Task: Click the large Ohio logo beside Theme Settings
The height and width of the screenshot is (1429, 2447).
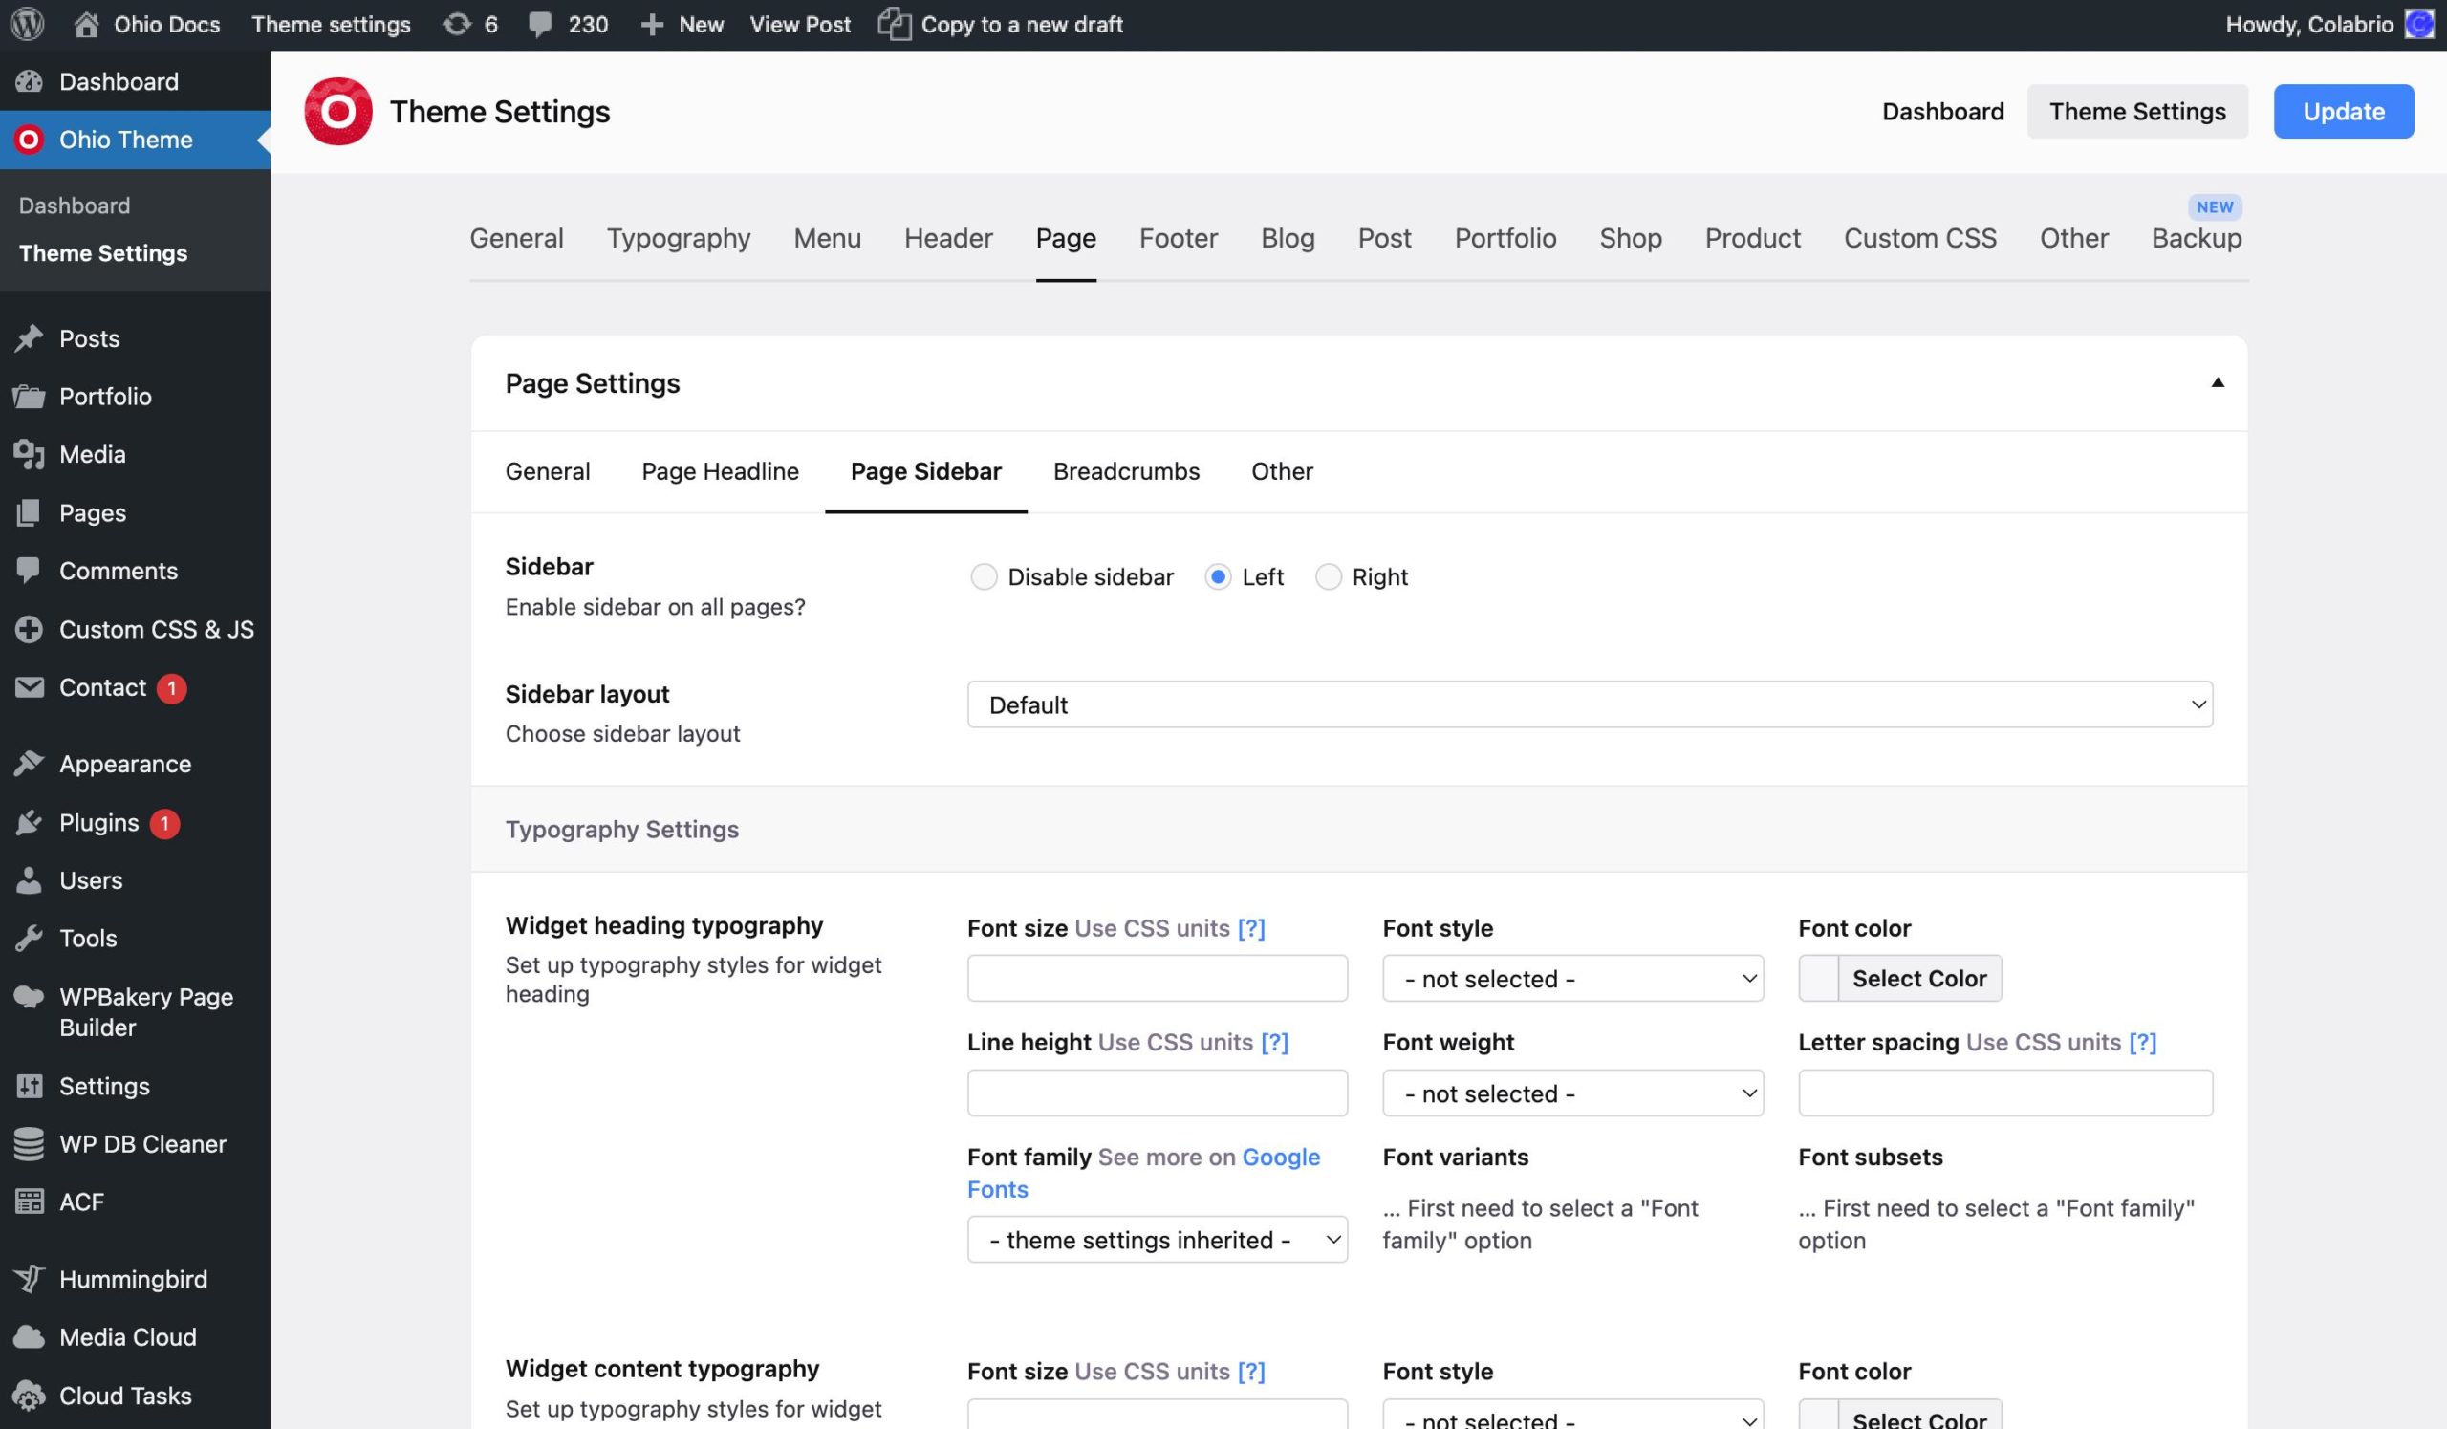Action: [338, 112]
